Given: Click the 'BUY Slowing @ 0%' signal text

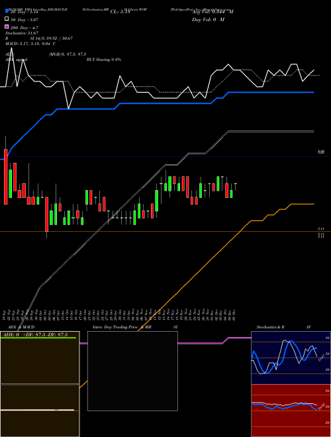Looking at the screenshot, I should click(x=104, y=60).
